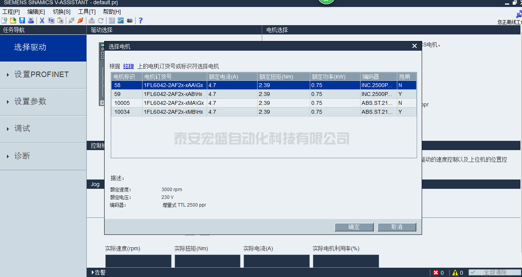Expand the 设置PROFINET navigation section
522x277 pixels.
click(x=41, y=75)
